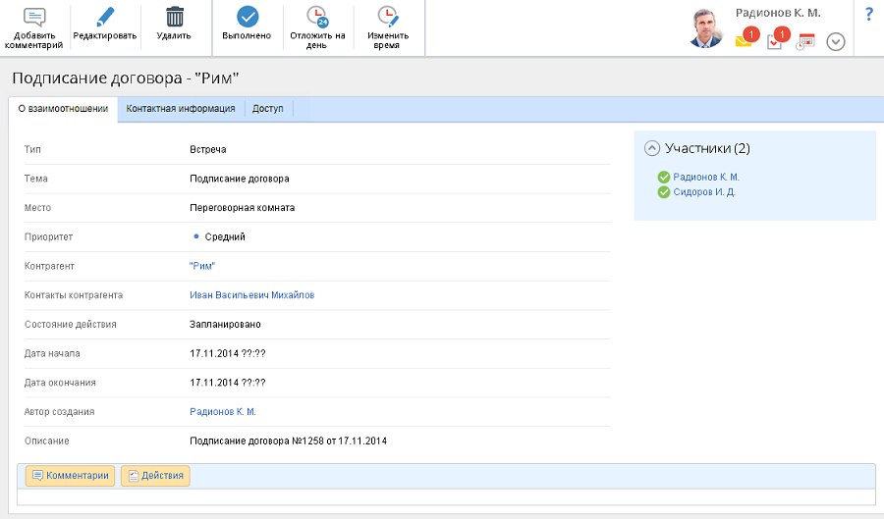Open the messages envelope notification icon
The image size is (884, 519).
[x=745, y=41]
